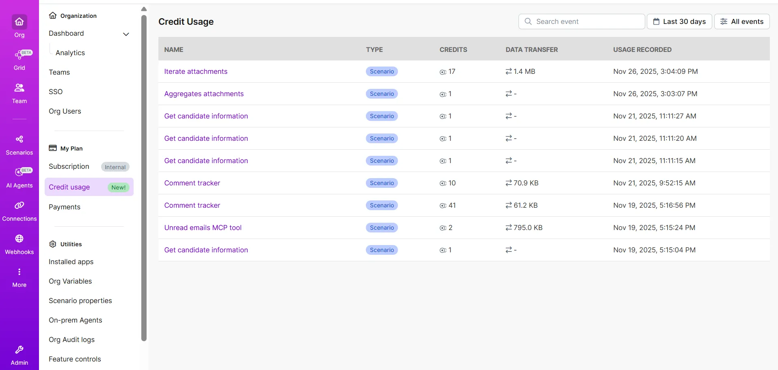
Task: Open the Grid beta icon
Action: [19, 55]
